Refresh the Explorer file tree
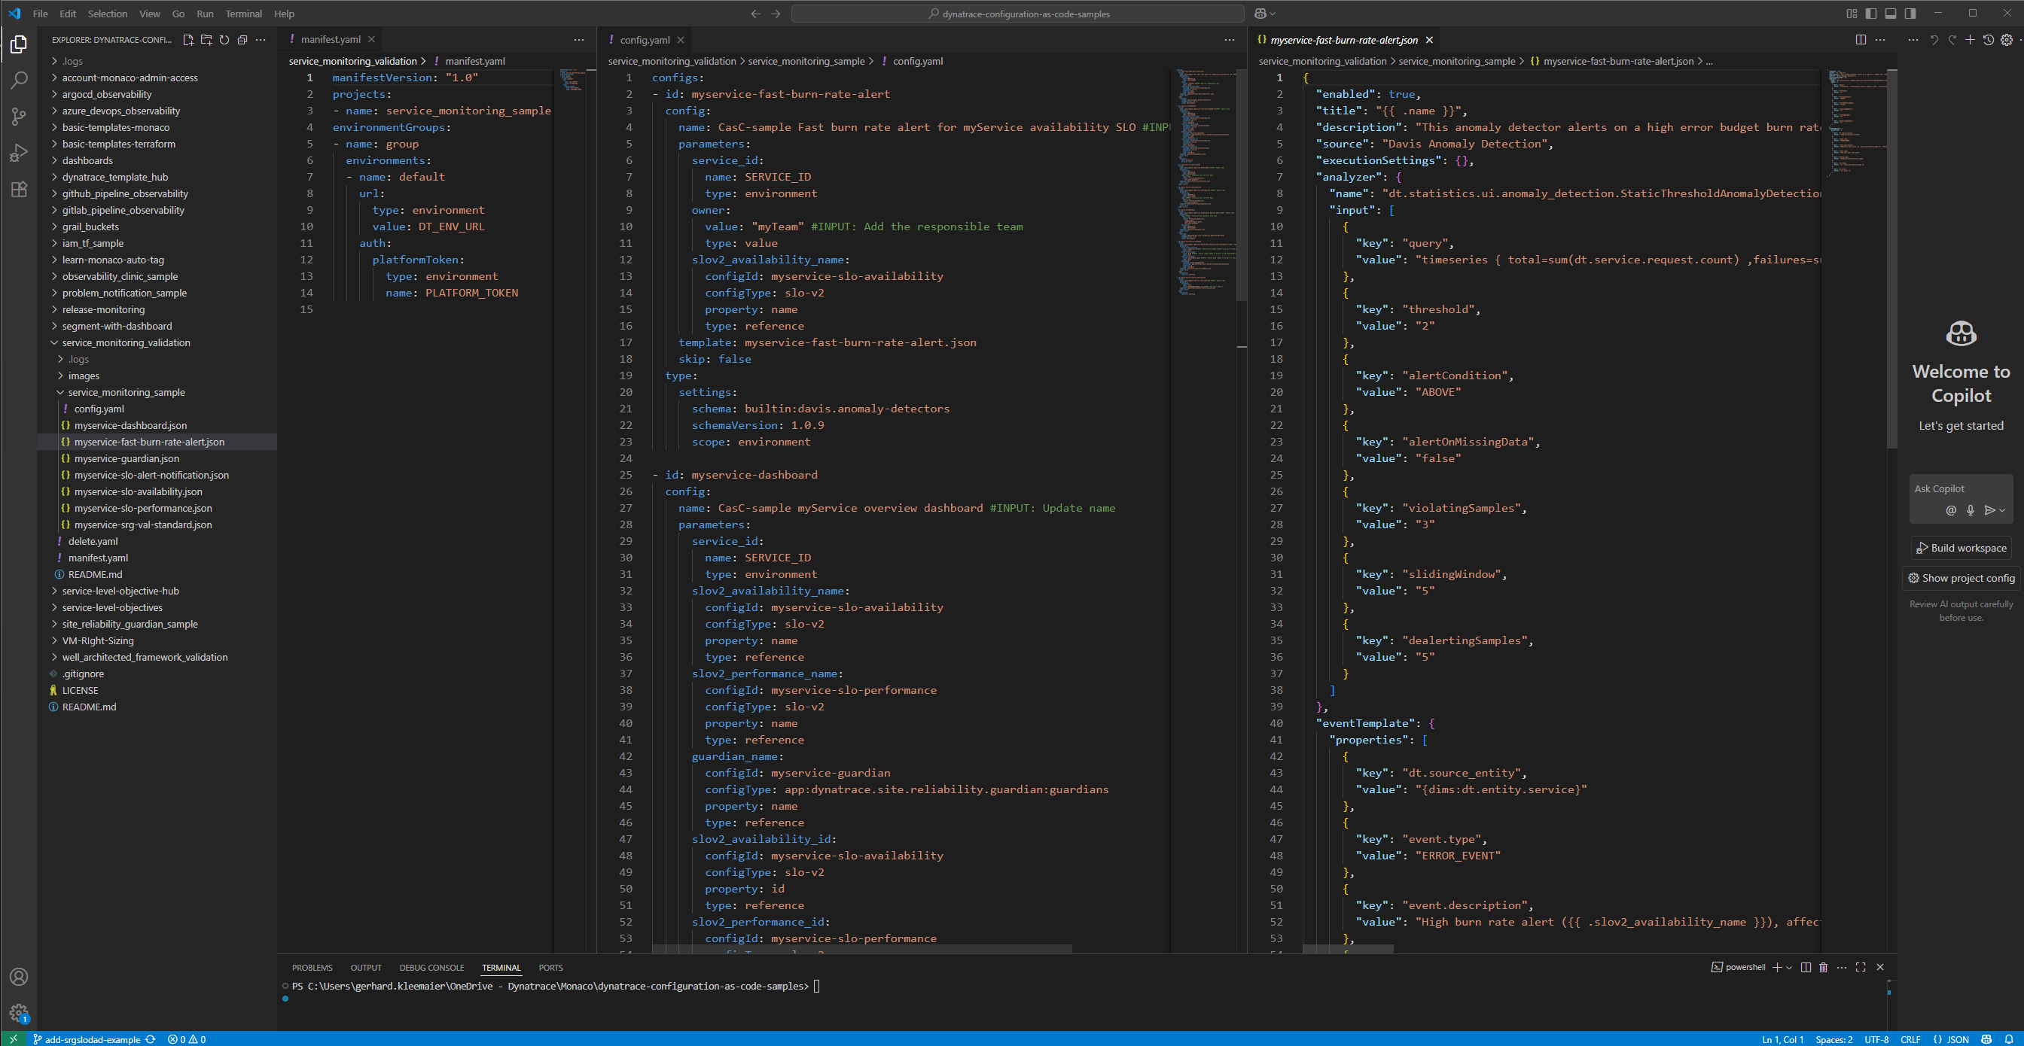The width and height of the screenshot is (2024, 1046). point(224,39)
